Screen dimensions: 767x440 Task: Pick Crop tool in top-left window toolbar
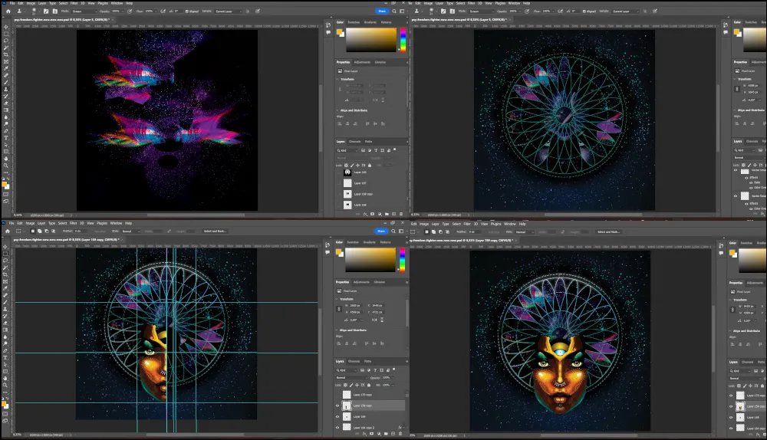6,54
